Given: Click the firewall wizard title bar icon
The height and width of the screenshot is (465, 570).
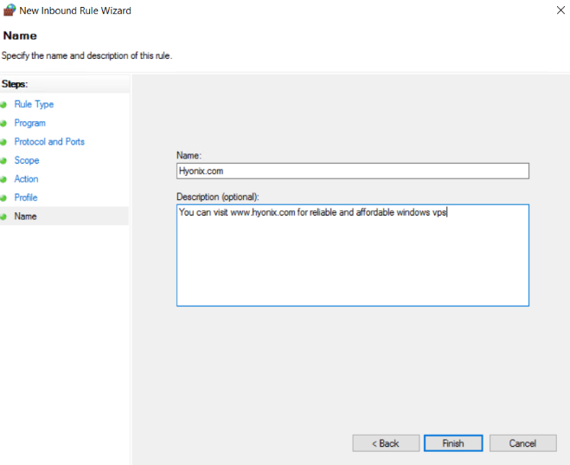Looking at the screenshot, I should coord(10,10).
